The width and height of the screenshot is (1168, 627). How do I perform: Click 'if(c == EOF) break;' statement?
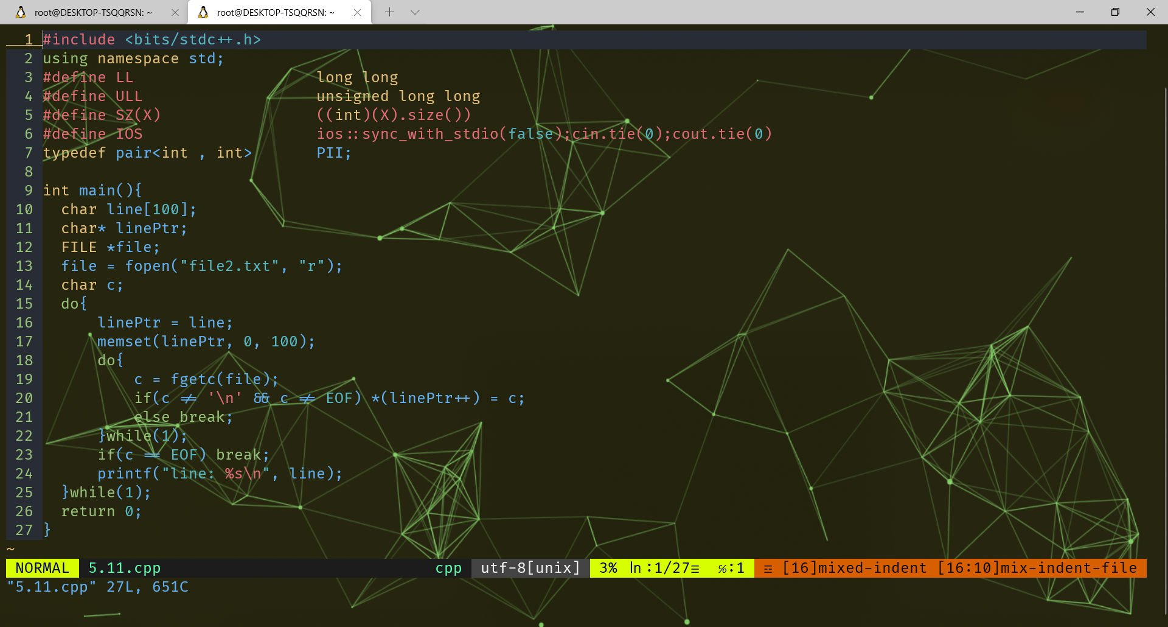point(184,455)
